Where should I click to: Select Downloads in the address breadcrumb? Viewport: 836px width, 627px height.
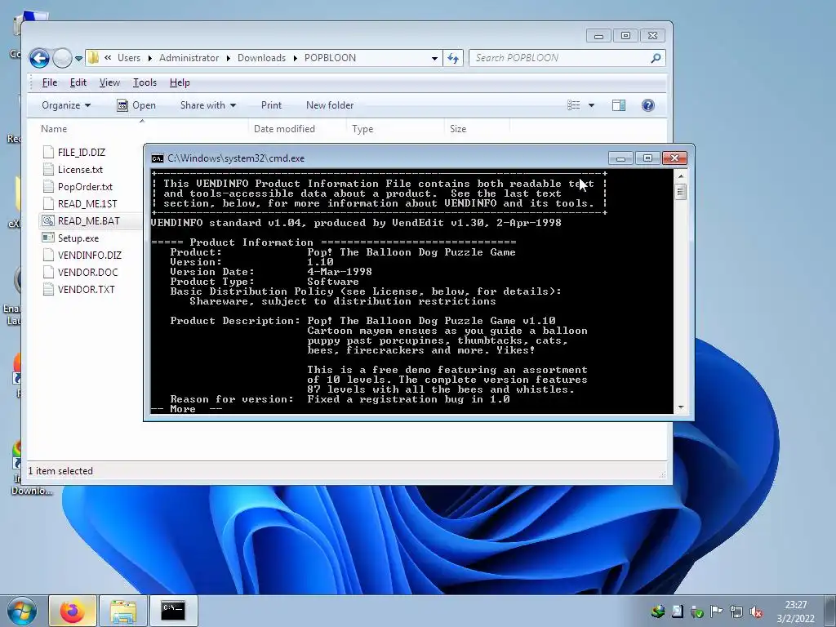(x=261, y=58)
